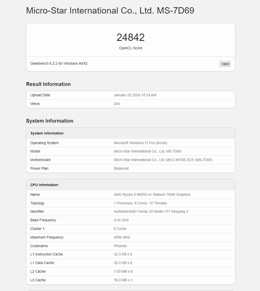The width and height of the screenshot is (260, 291).
Task: Click the Views count 244
Action: pos(117,104)
